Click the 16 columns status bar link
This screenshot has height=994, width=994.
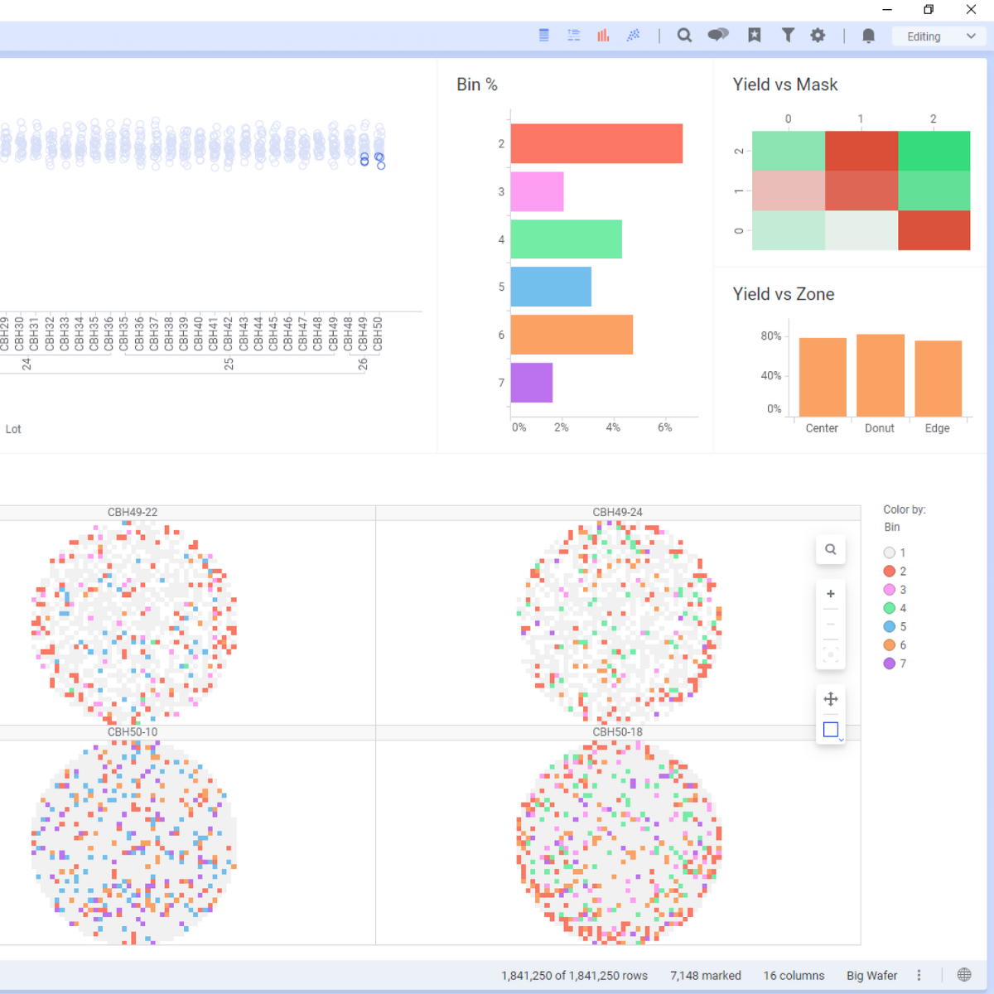pos(794,976)
